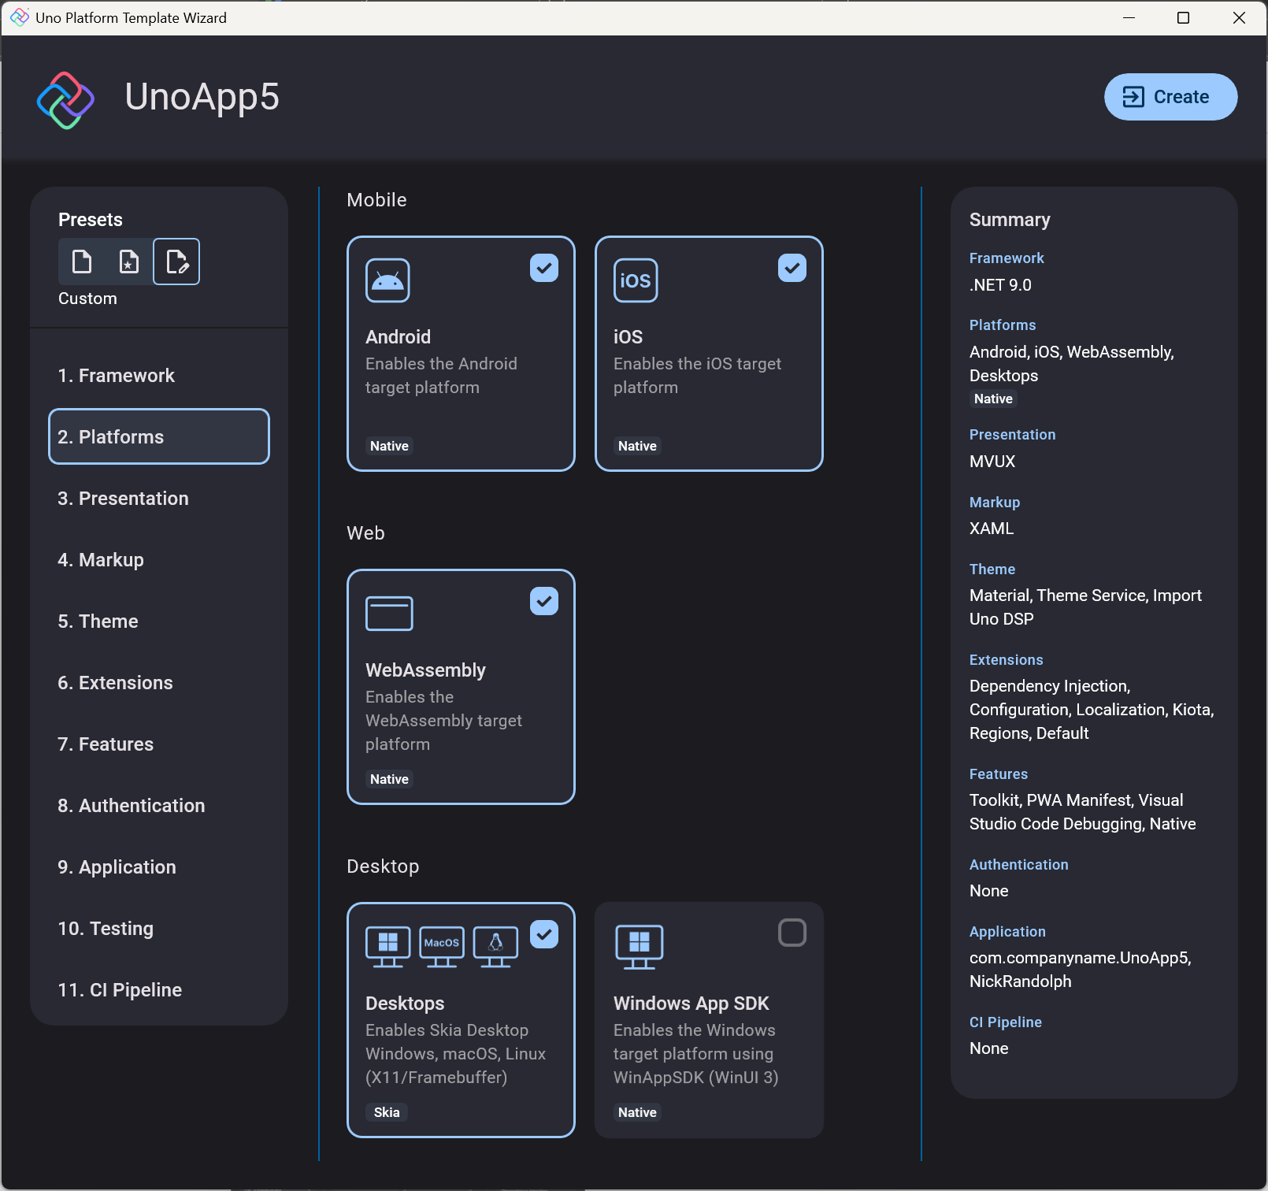Click the Skia badge on Desktops card
1268x1191 pixels.
(x=387, y=1112)
